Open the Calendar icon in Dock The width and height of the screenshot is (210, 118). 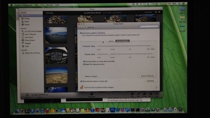tap(73, 110)
